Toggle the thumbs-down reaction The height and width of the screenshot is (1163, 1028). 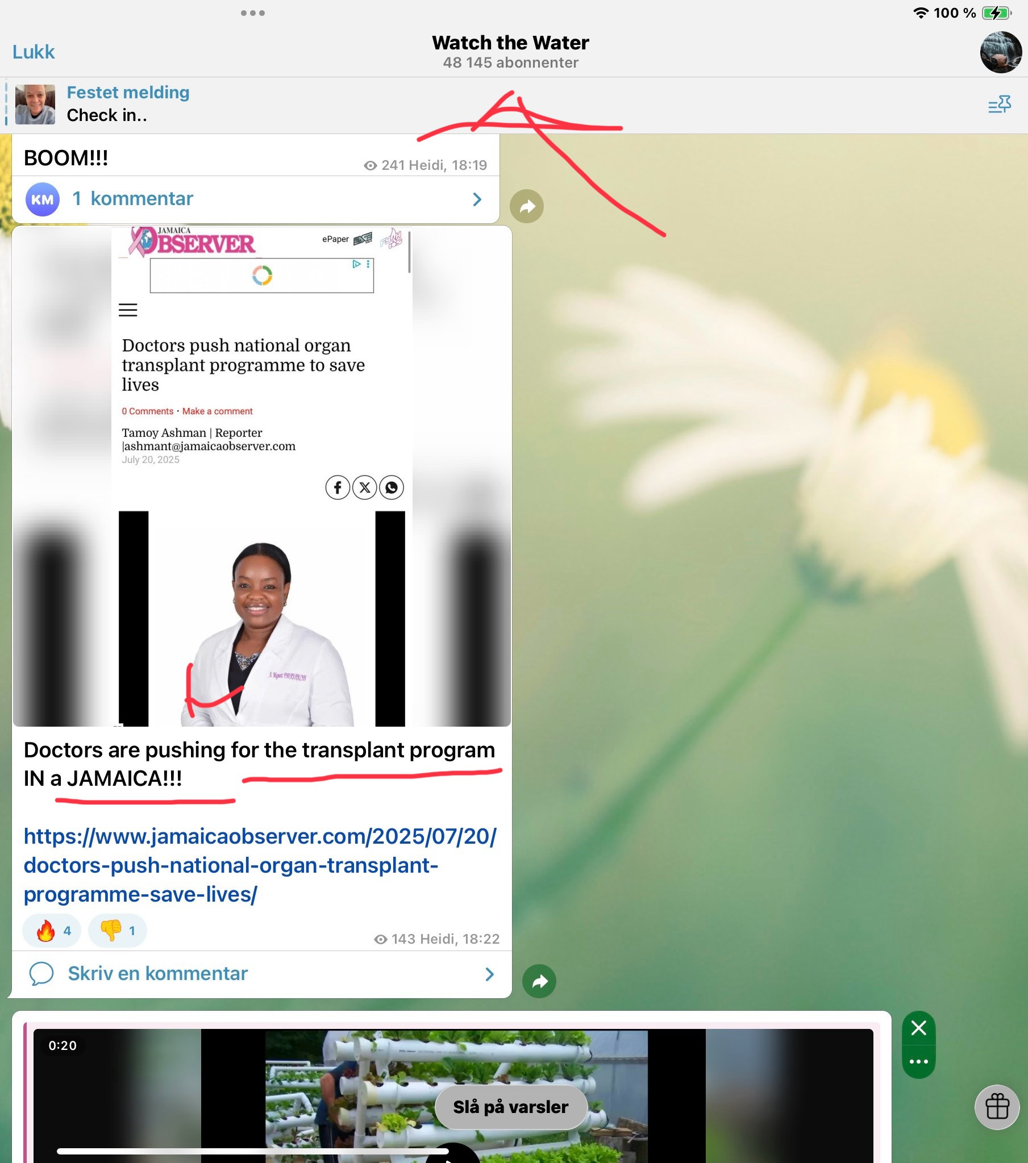click(117, 931)
